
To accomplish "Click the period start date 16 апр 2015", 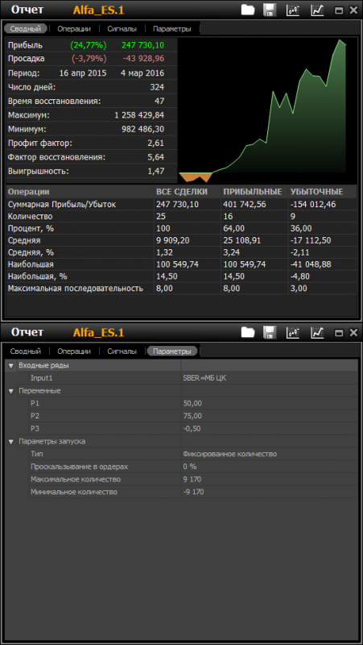I will pos(83,73).
